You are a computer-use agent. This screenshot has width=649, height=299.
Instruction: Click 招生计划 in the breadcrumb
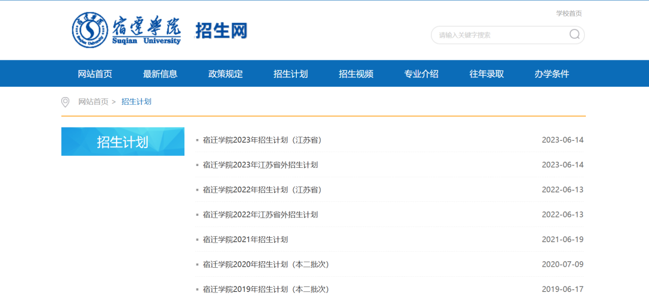(x=136, y=102)
